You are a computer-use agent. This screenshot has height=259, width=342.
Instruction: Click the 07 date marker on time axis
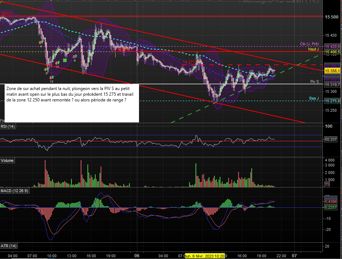[294, 256]
